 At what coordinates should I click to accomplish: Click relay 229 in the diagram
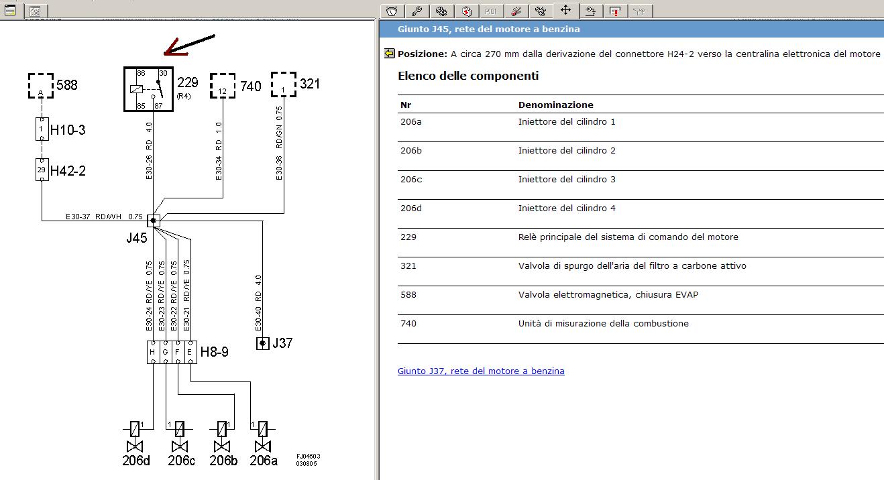coord(148,89)
